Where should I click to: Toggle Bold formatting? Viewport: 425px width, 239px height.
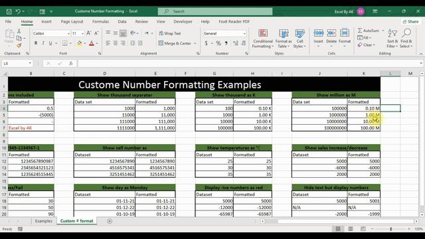point(36,43)
